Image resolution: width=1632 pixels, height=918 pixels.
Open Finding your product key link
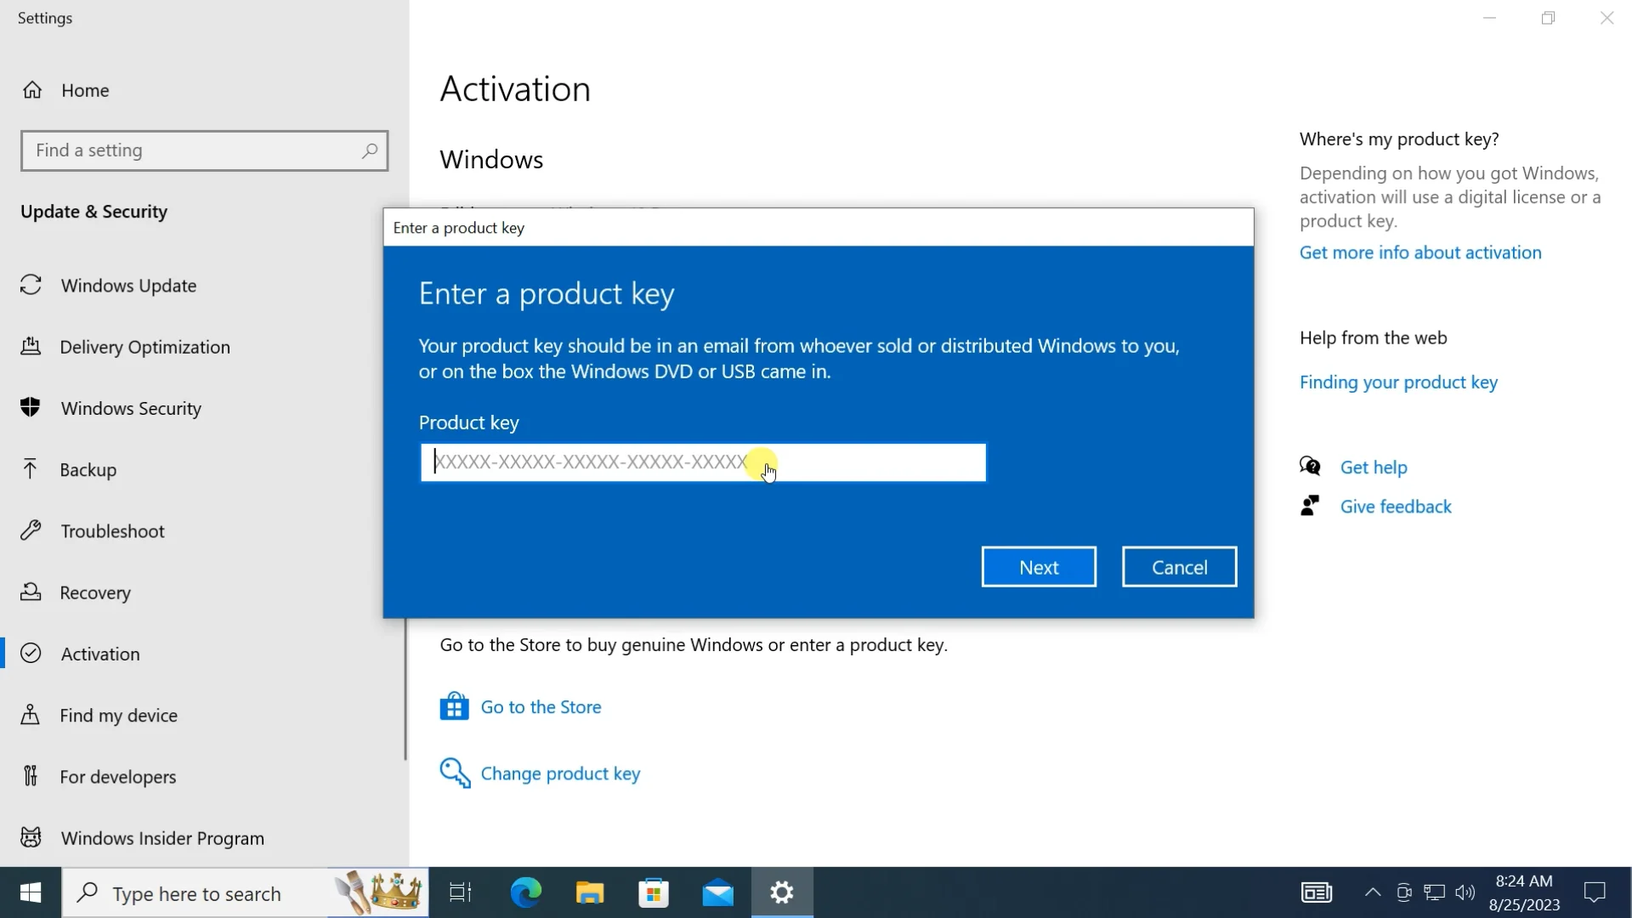[1398, 382]
